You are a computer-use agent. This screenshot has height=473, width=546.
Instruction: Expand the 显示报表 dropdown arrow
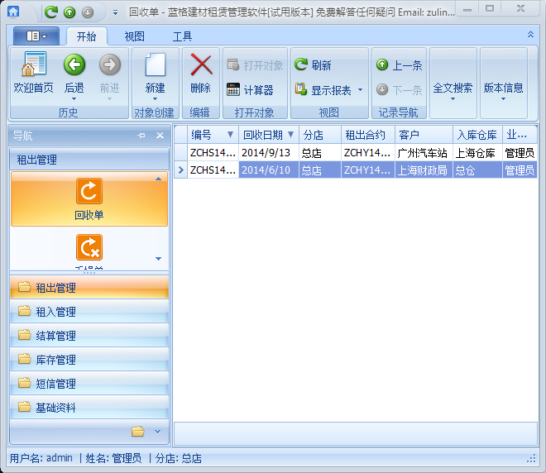[360, 90]
